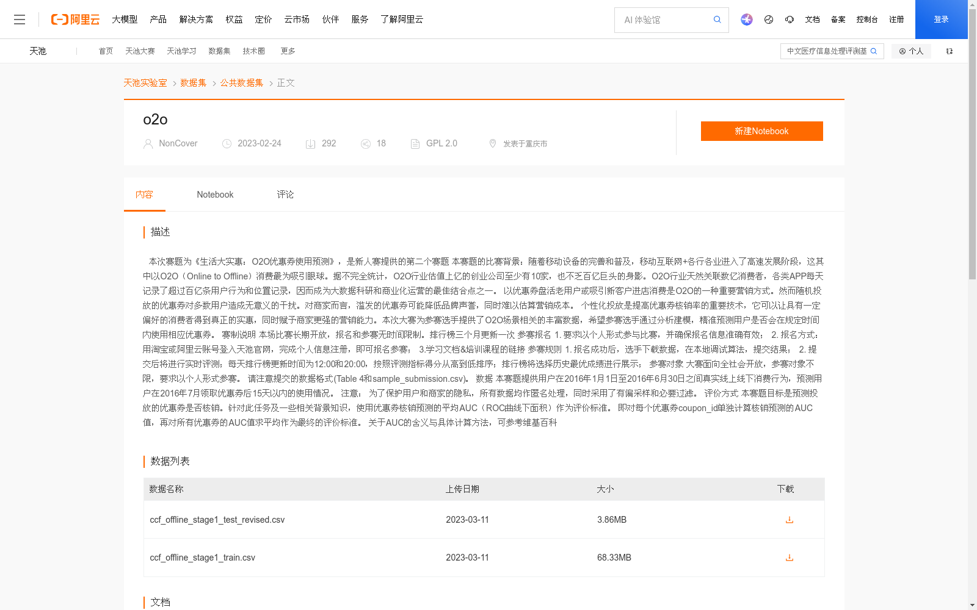The width and height of the screenshot is (977, 610).
Task: Click the views icon beside 18
Action: 366,144
